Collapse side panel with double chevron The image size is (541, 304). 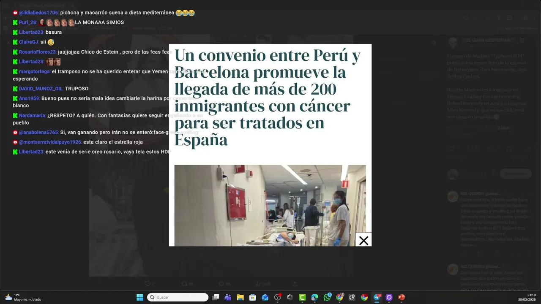434,43
